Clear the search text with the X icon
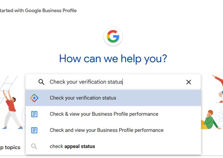This screenshot has height=158, width=223. 188,82
